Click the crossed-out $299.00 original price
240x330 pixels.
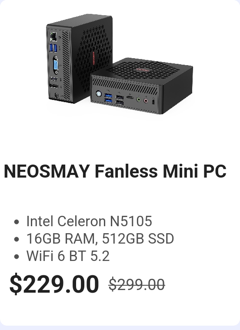click(137, 284)
